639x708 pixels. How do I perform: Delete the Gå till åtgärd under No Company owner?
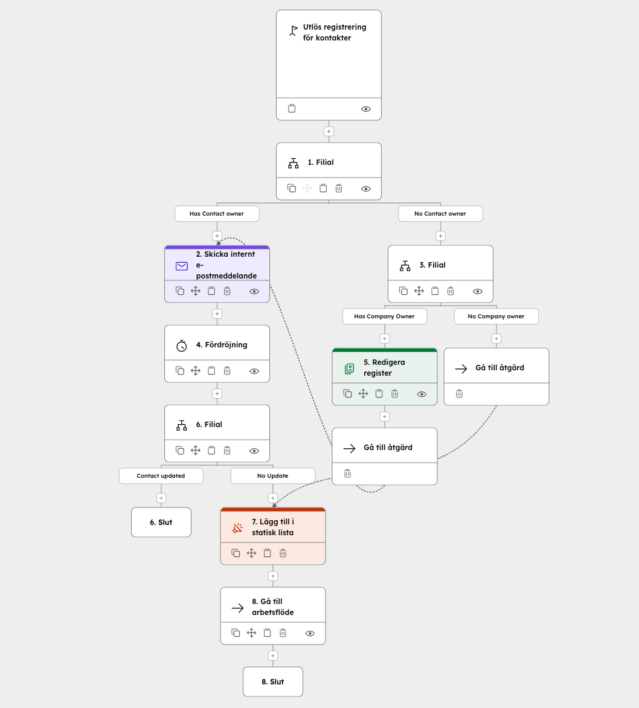pyautogui.click(x=459, y=394)
